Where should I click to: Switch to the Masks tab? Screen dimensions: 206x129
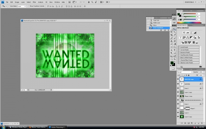(x=190, y=25)
